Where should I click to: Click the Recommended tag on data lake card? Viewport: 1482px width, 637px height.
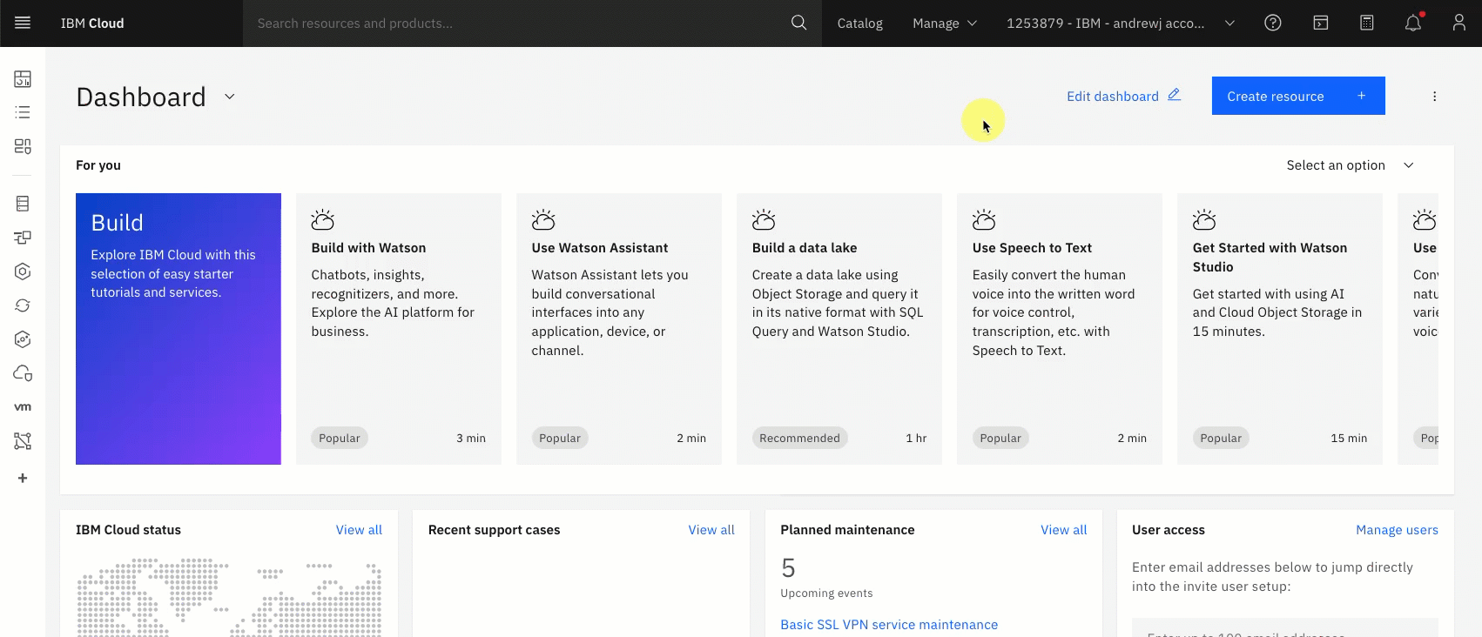click(x=799, y=438)
